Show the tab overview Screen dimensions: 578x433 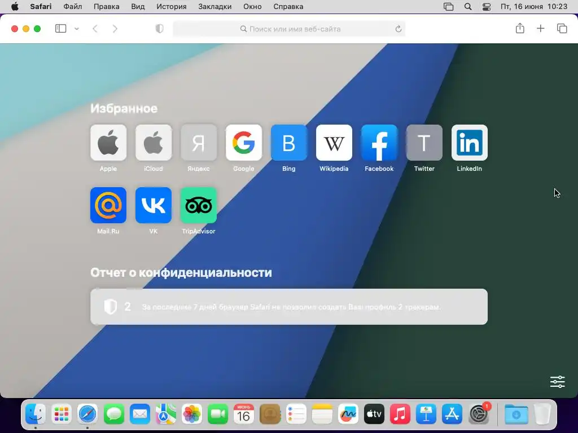click(x=562, y=28)
